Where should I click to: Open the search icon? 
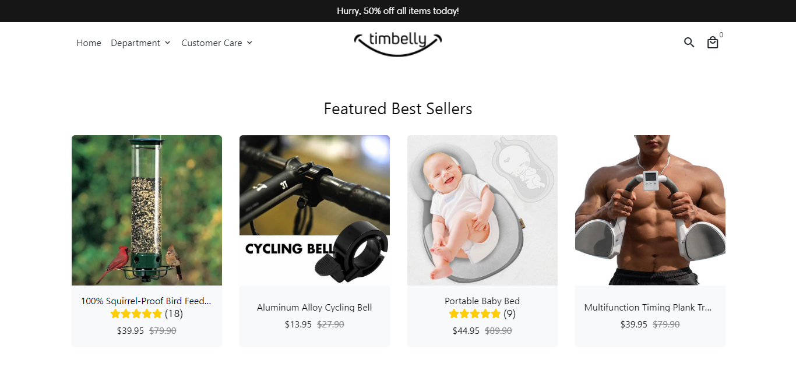689,43
